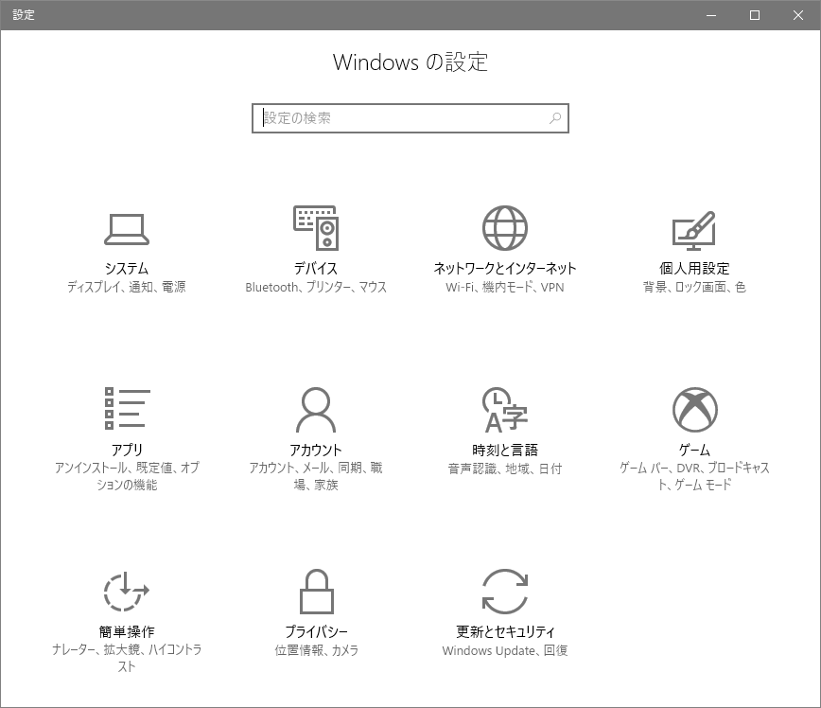Open the 個人用設定 paintbrush icon
The image size is (821, 708).
point(693,230)
